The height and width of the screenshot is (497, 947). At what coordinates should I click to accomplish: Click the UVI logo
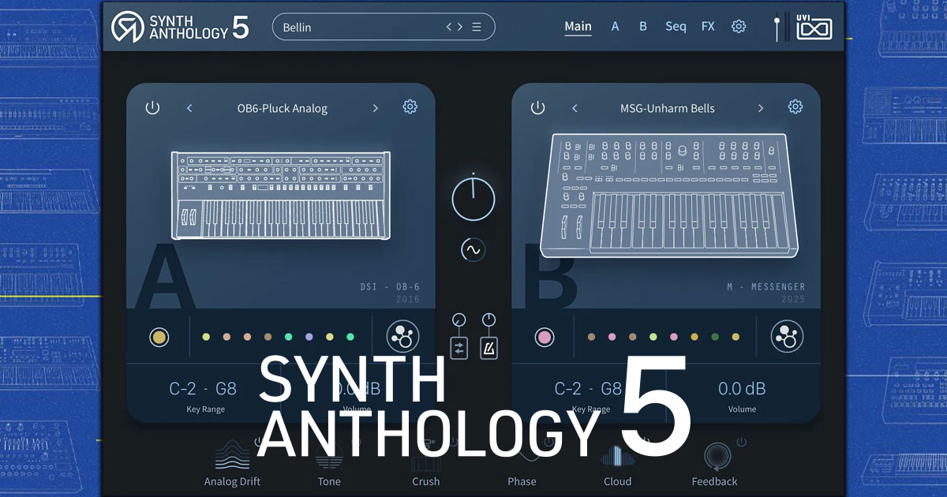point(814,26)
